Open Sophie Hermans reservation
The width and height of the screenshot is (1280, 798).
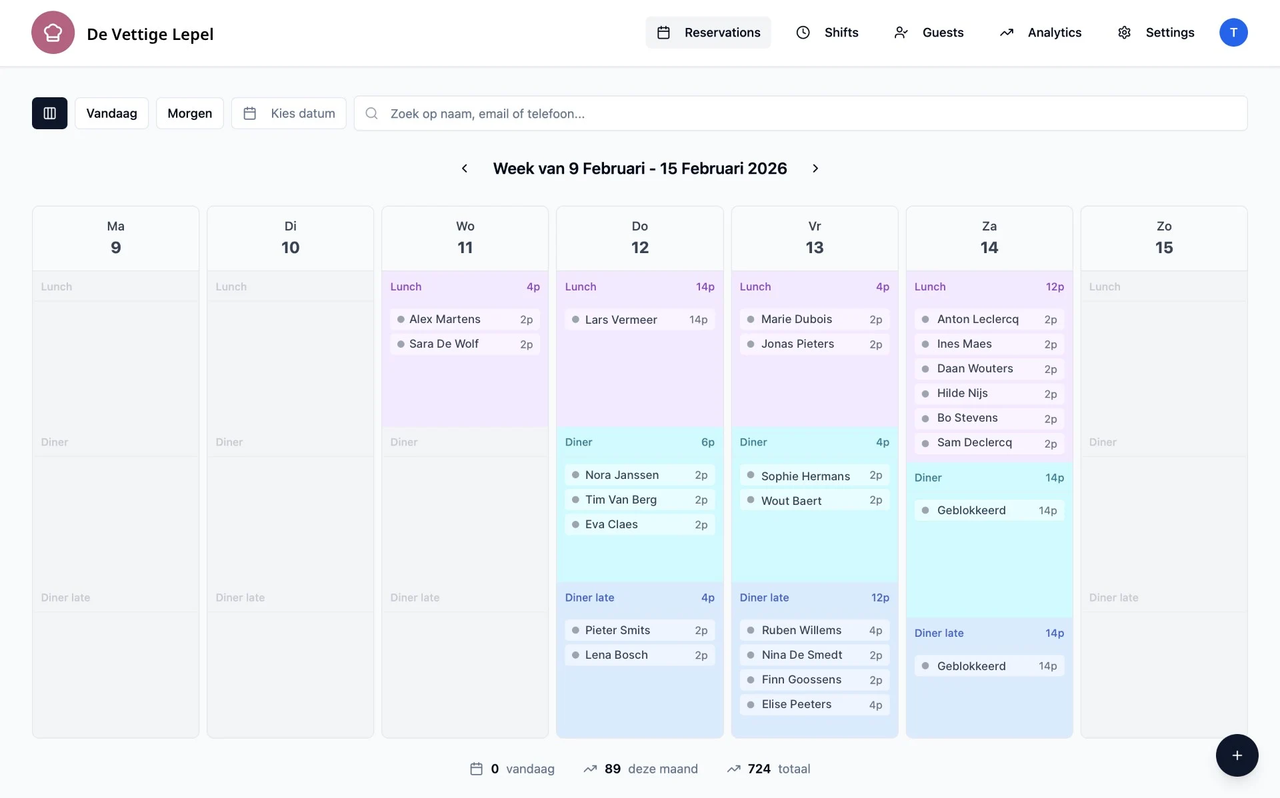815,476
